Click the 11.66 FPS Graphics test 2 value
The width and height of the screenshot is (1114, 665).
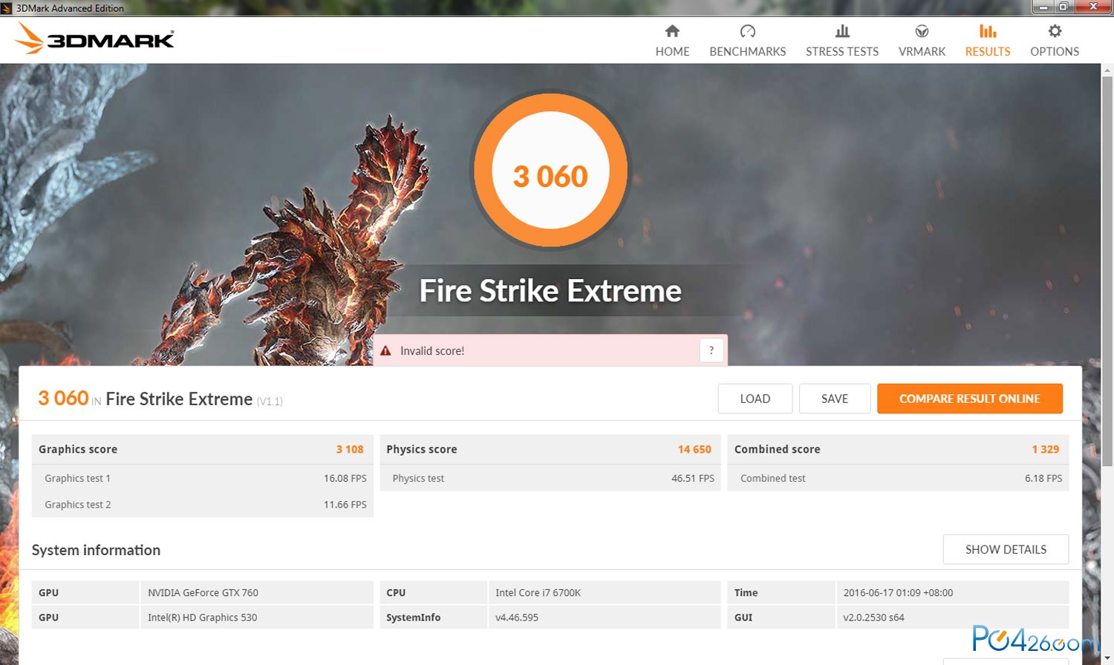[345, 505]
